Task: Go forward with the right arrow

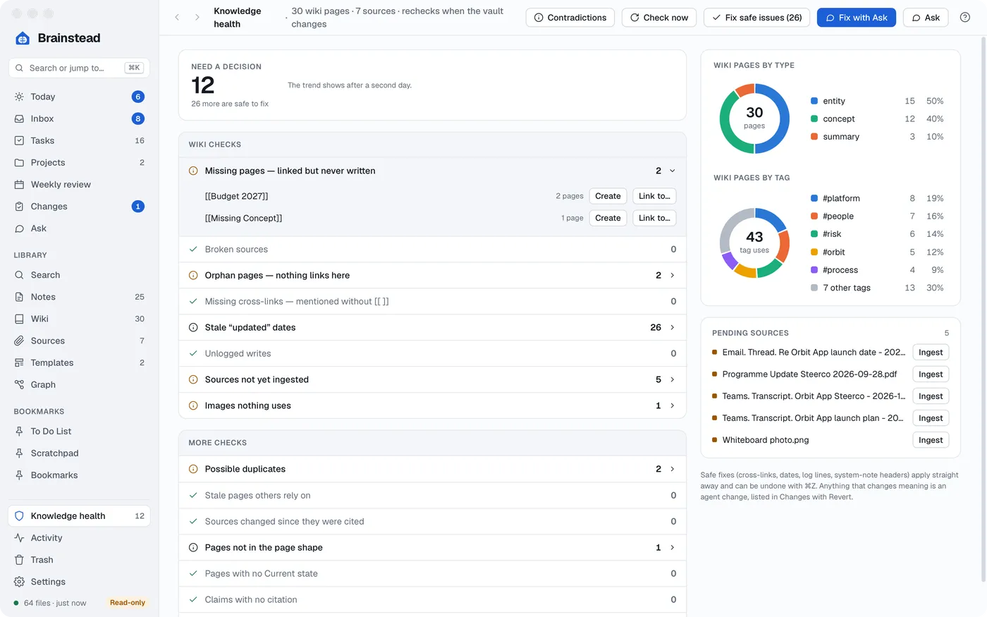Action: coord(197,18)
